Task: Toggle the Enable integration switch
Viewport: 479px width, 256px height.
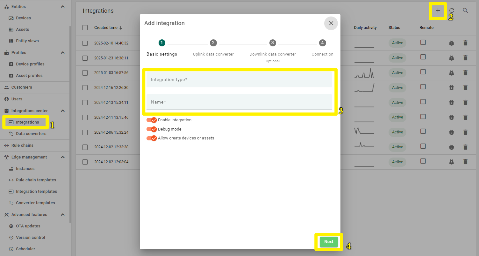Action: tap(152, 120)
